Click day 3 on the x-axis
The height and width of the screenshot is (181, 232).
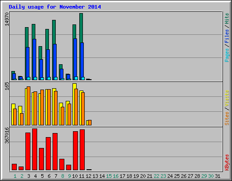29,176
